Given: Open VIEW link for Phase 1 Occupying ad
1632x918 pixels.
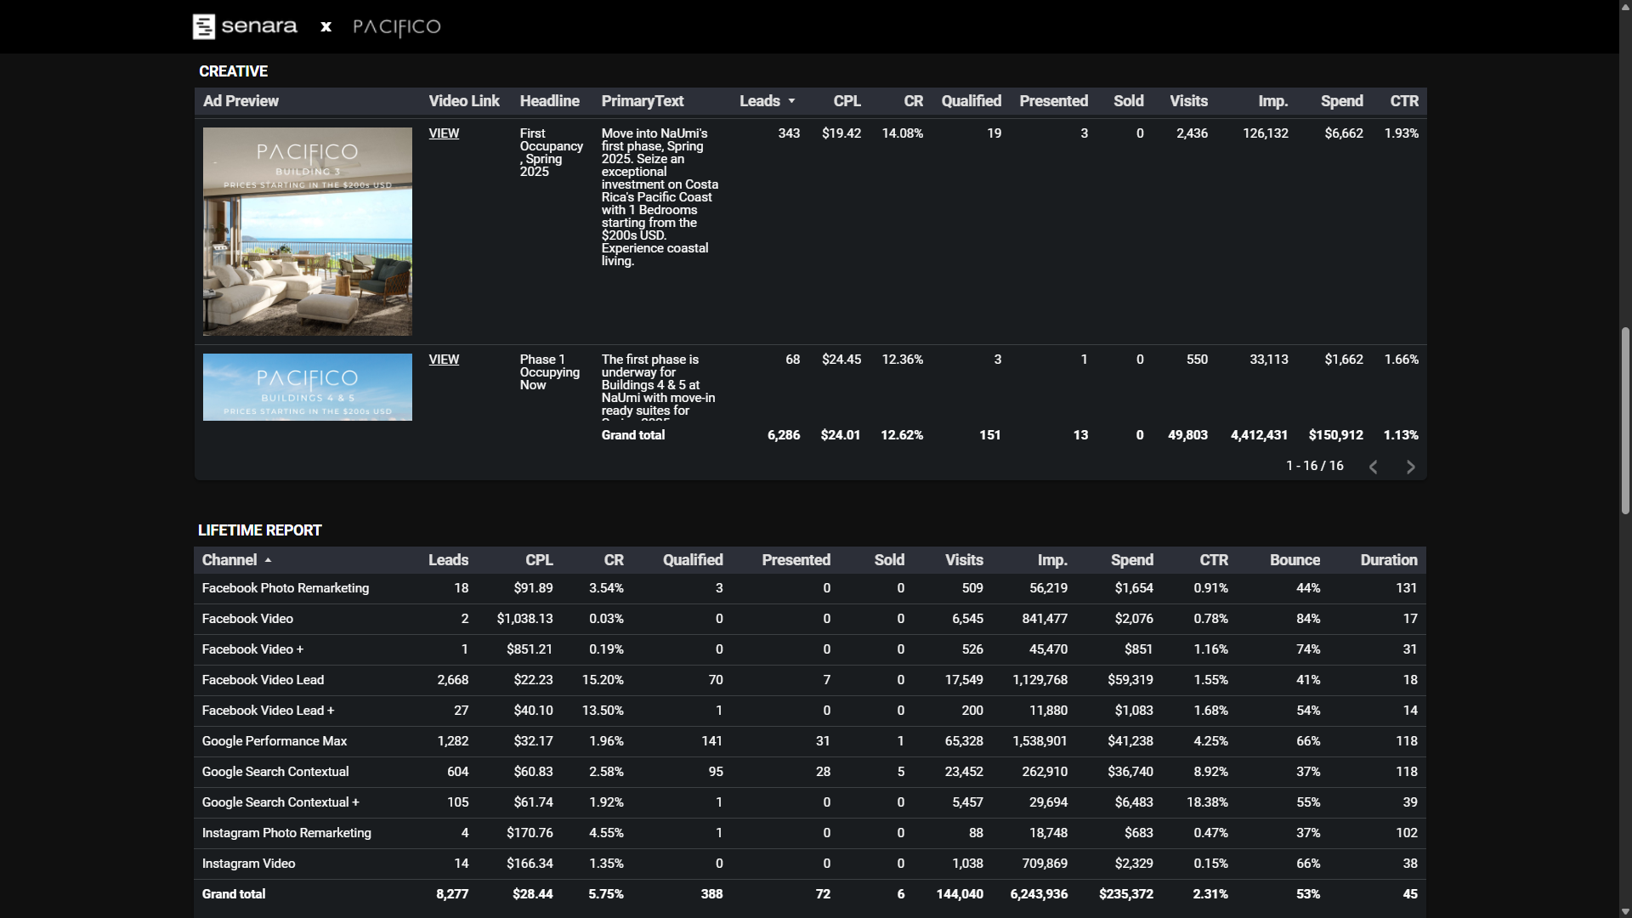Looking at the screenshot, I should 444,360.
